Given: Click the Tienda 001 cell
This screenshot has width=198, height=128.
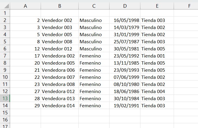Looking at the screenshot, I should click(x=157, y=56).
